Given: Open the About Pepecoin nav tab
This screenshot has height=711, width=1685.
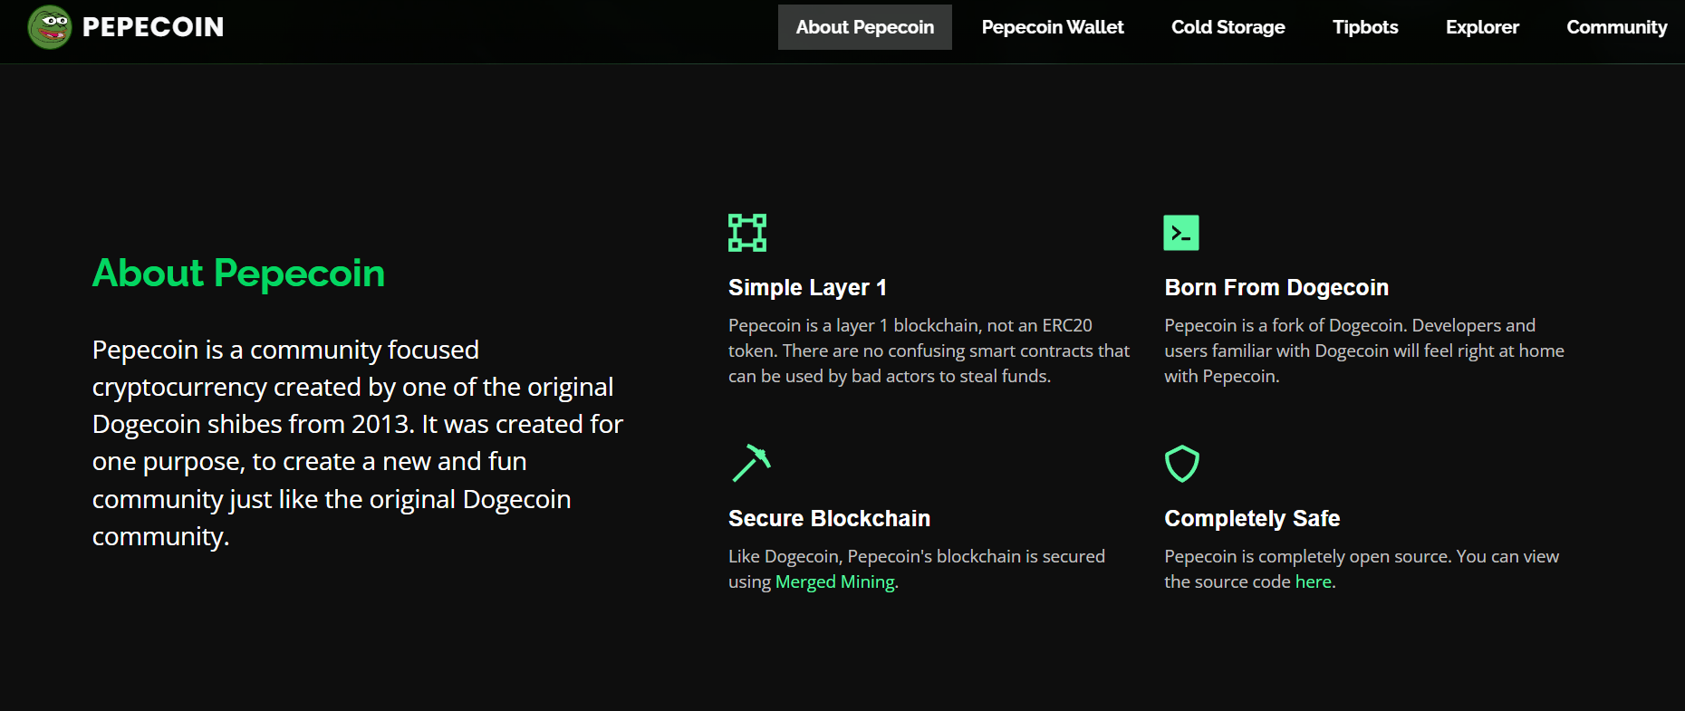Looking at the screenshot, I should tap(865, 27).
